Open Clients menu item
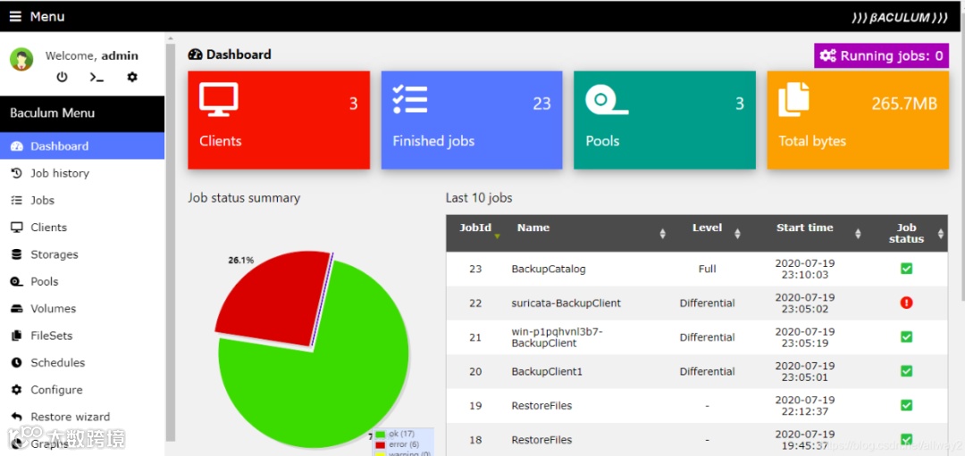 (x=82, y=228)
